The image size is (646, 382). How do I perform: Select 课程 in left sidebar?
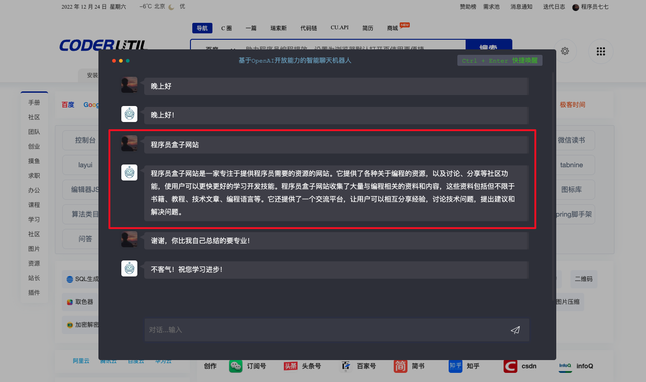click(x=34, y=205)
